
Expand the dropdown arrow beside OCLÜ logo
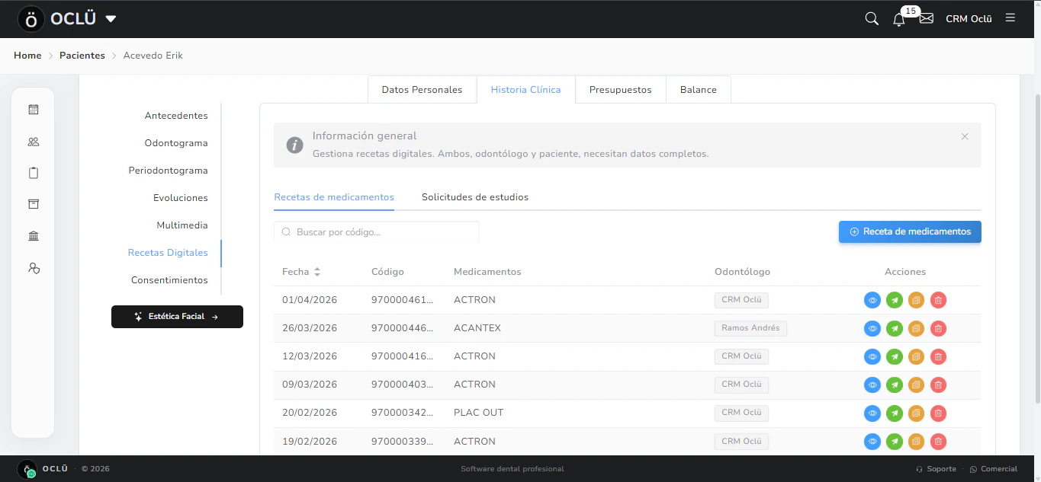[111, 19]
